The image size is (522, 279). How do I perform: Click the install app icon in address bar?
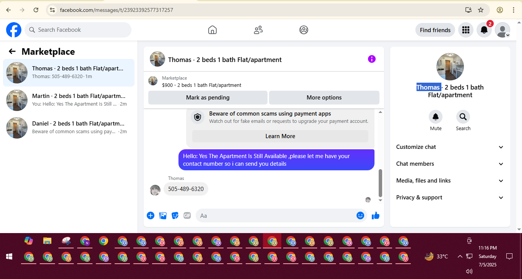[x=469, y=10]
